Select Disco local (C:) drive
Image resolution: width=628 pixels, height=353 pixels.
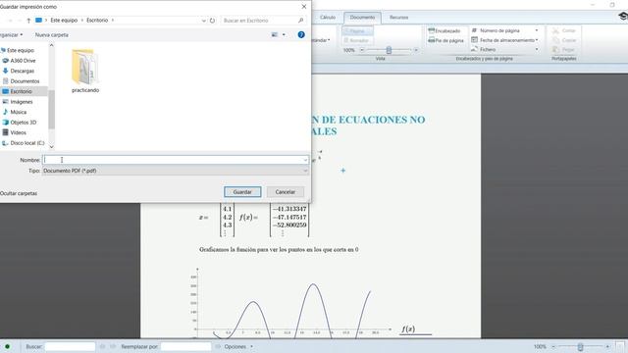click(x=27, y=143)
